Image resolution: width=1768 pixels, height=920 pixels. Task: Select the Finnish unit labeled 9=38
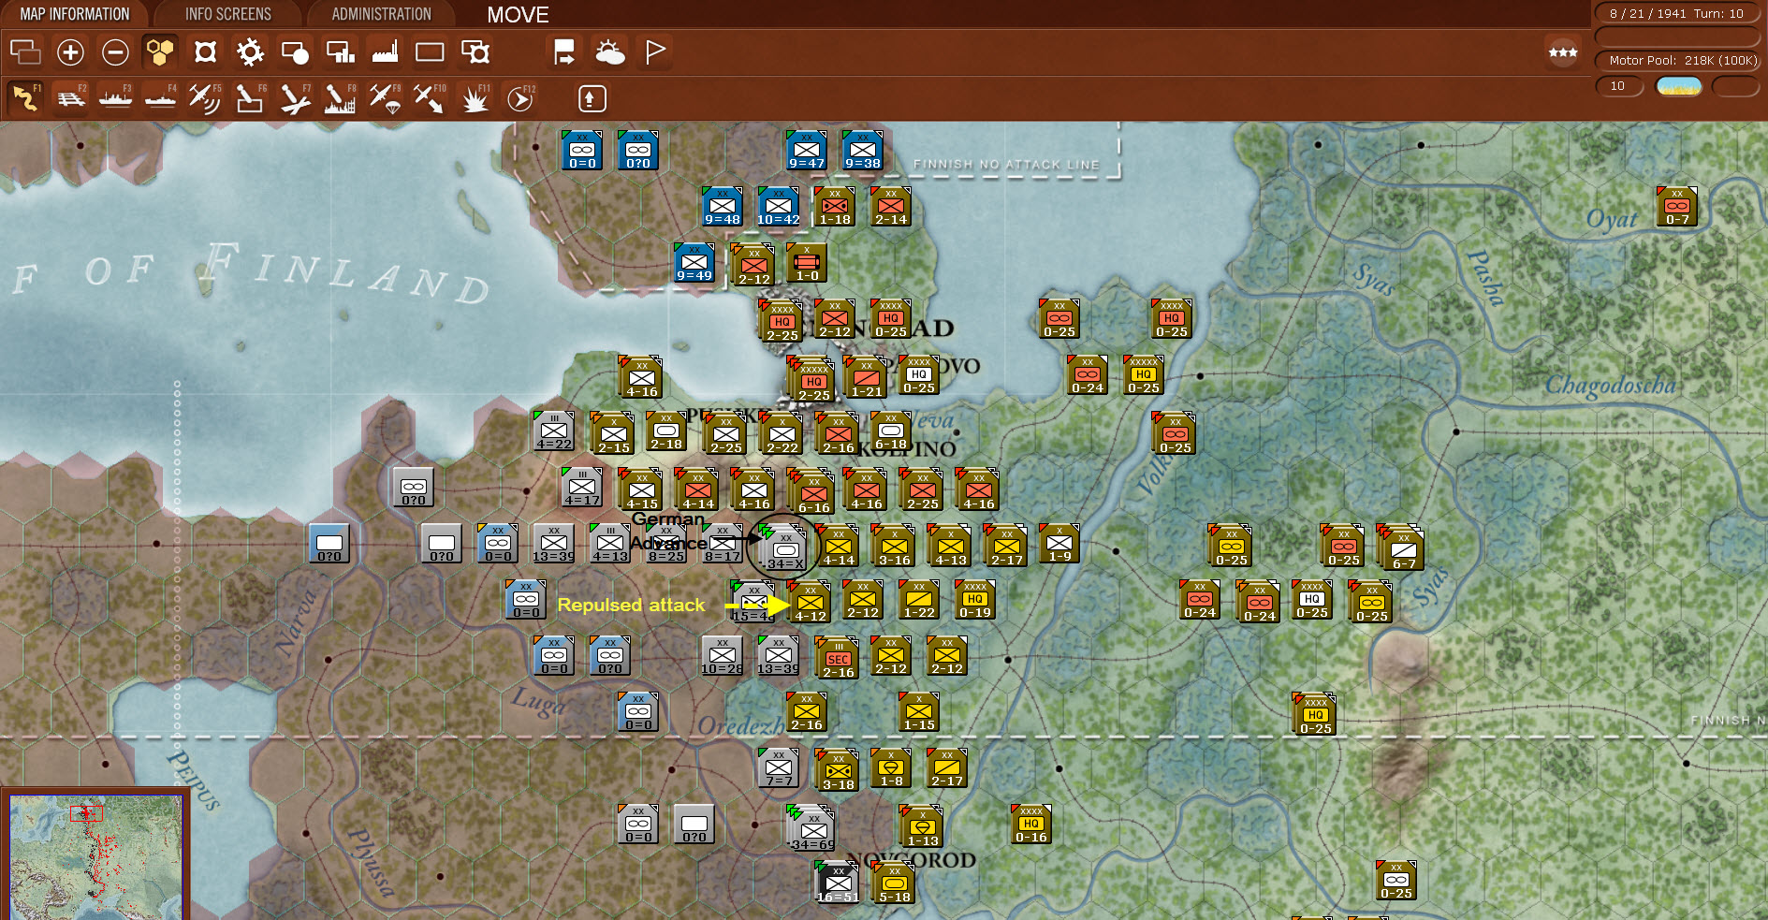click(x=862, y=151)
